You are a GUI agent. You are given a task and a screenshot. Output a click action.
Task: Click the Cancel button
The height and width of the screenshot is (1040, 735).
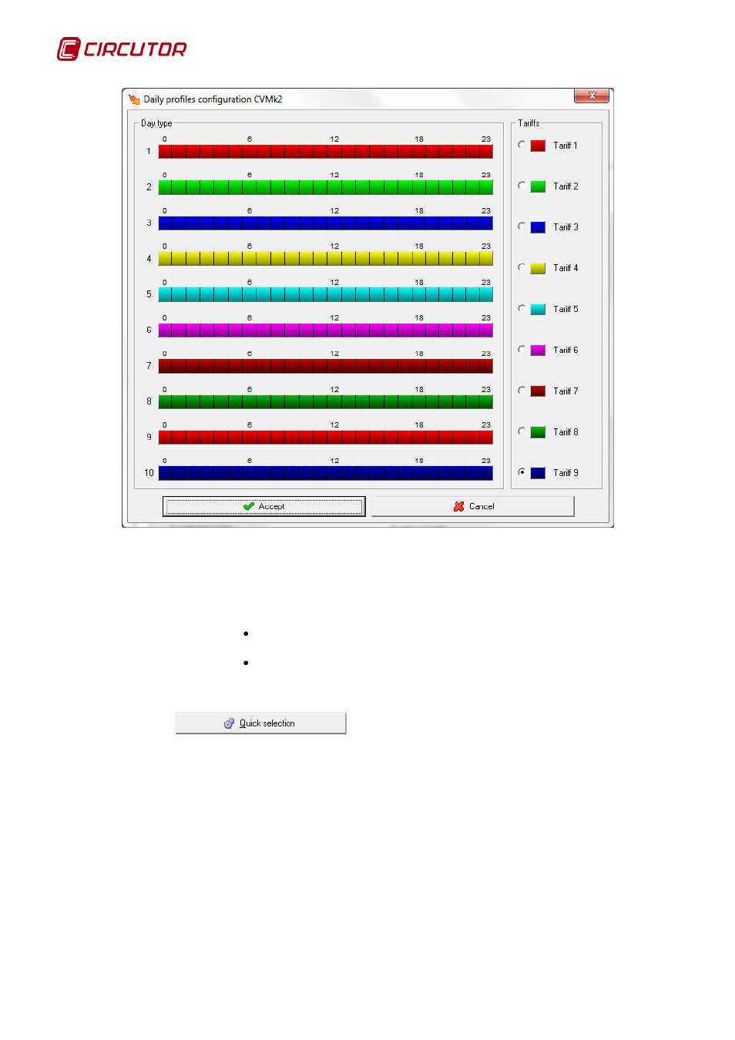[473, 506]
